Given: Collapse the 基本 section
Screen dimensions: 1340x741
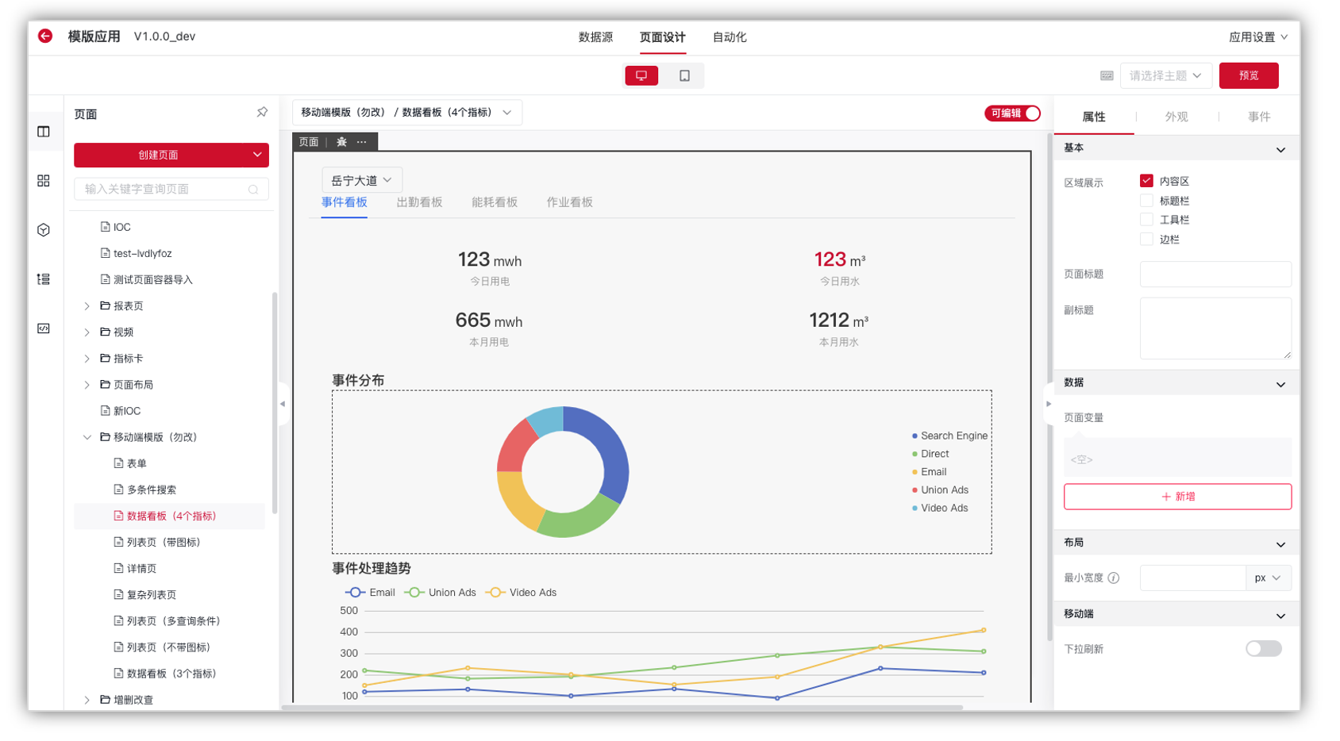Looking at the screenshot, I should (x=1280, y=150).
